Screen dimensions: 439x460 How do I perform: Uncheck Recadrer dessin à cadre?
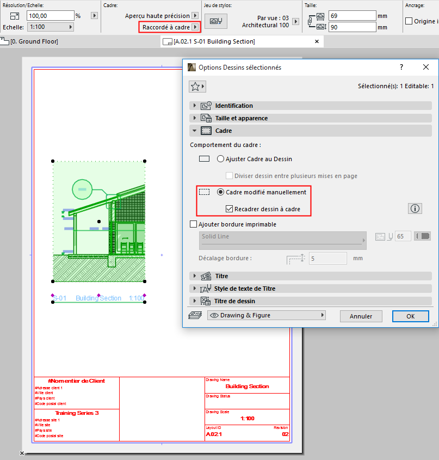(x=230, y=209)
